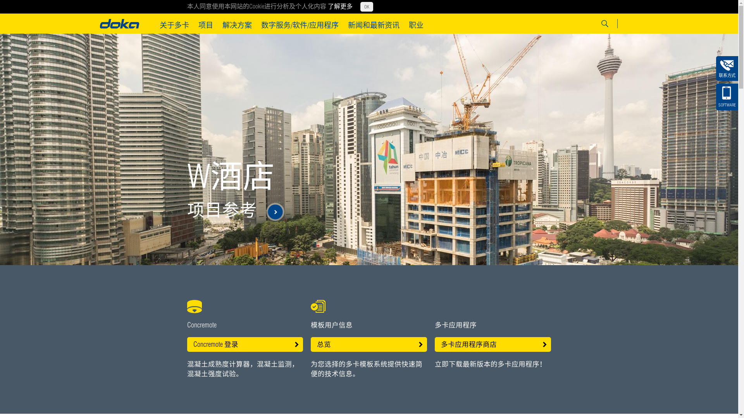This screenshot has width=744, height=418.
Task: Open the search magnifier icon
Action: click(x=604, y=24)
